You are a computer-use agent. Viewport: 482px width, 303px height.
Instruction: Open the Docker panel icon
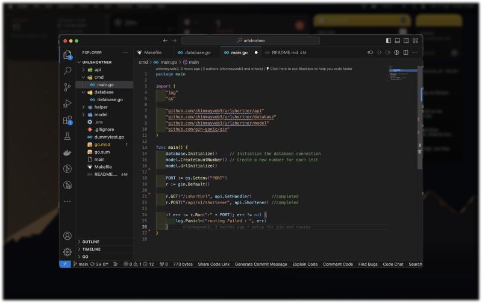[67, 152]
